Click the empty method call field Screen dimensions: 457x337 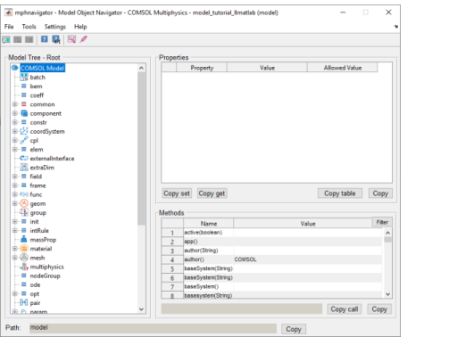(242, 308)
